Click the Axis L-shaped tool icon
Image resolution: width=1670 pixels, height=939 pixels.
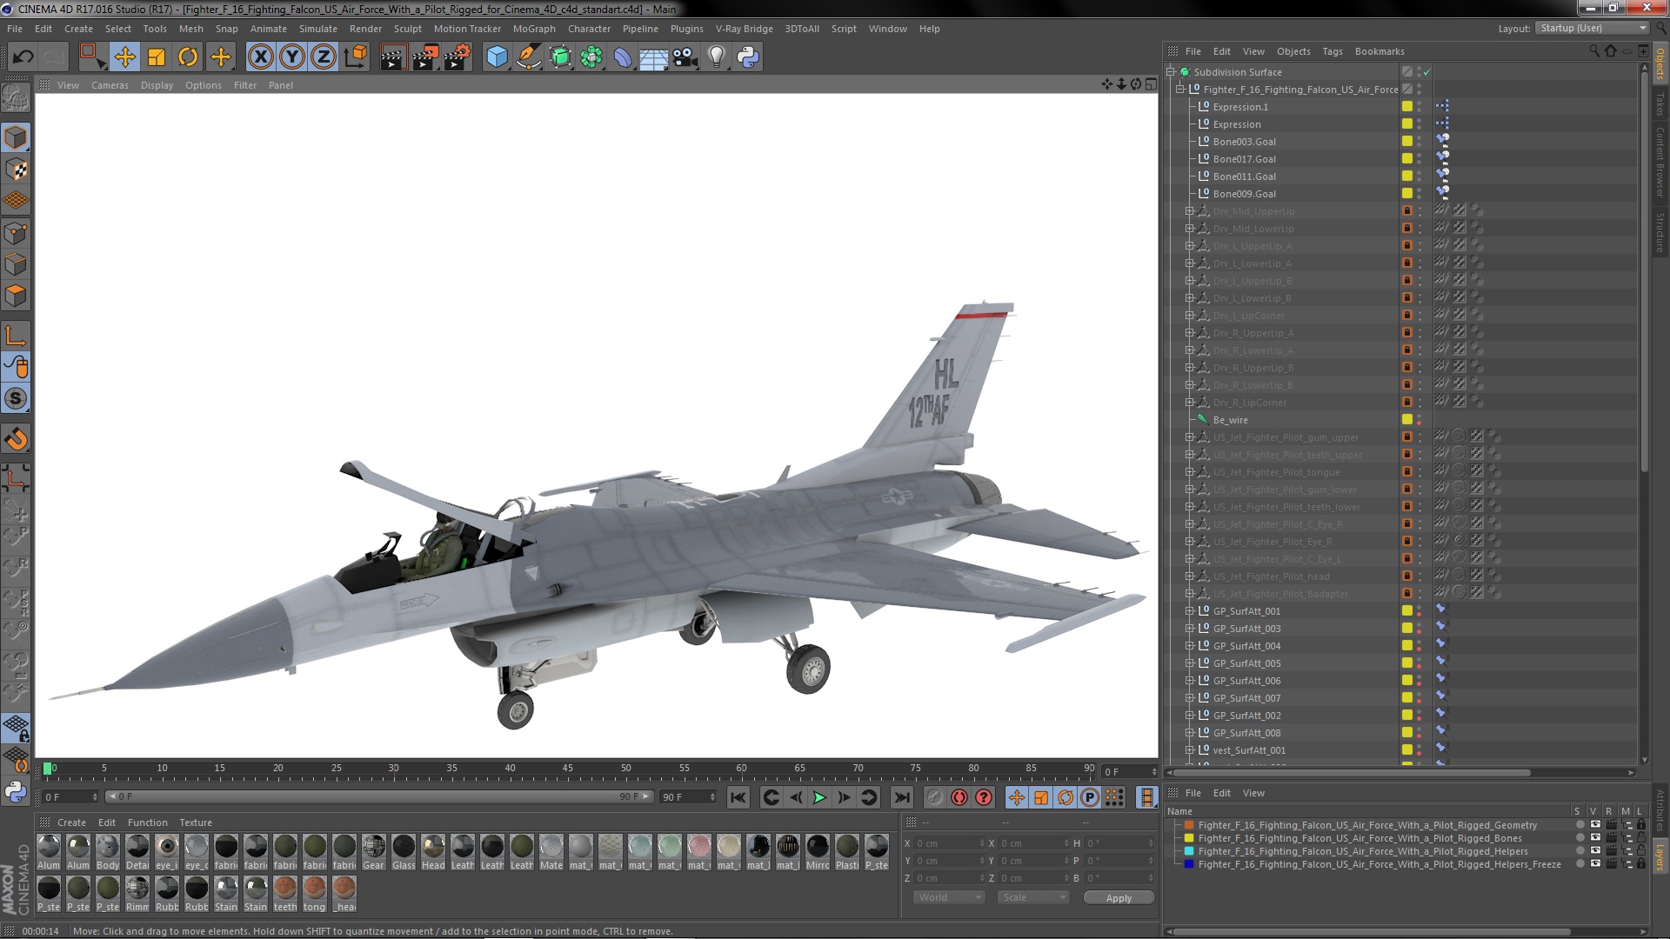click(x=16, y=336)
